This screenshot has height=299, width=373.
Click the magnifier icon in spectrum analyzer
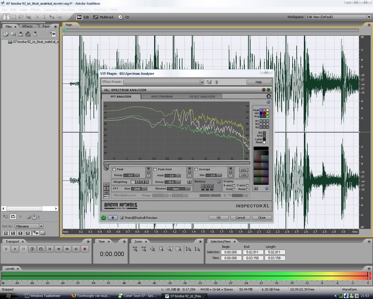click(x=106, y=168)
